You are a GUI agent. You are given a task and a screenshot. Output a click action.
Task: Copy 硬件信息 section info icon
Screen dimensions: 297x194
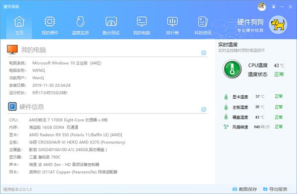pos(204,109)
